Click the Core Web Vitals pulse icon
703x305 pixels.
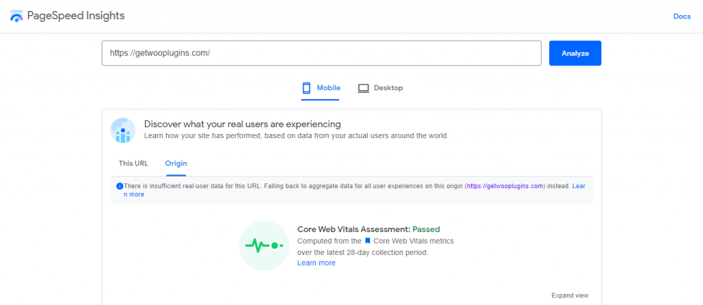(x=264, y=246)
